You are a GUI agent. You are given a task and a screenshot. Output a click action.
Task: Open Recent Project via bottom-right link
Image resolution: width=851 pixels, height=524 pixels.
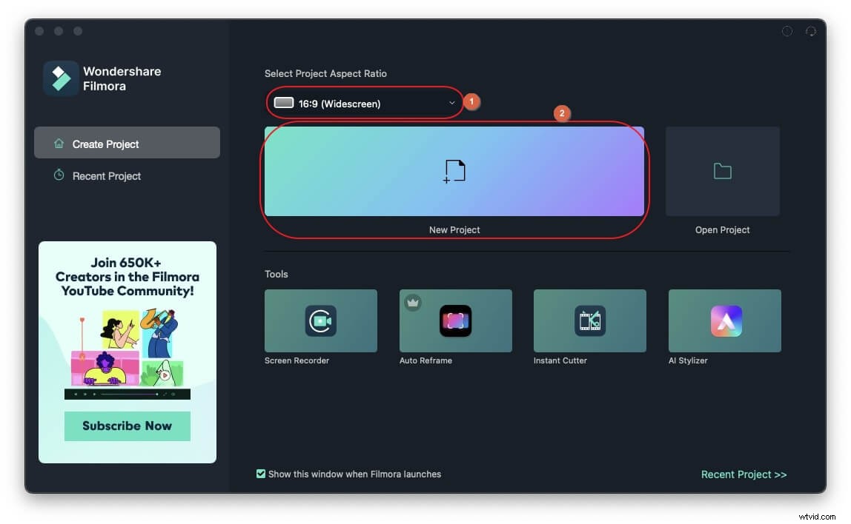(744, 474)
